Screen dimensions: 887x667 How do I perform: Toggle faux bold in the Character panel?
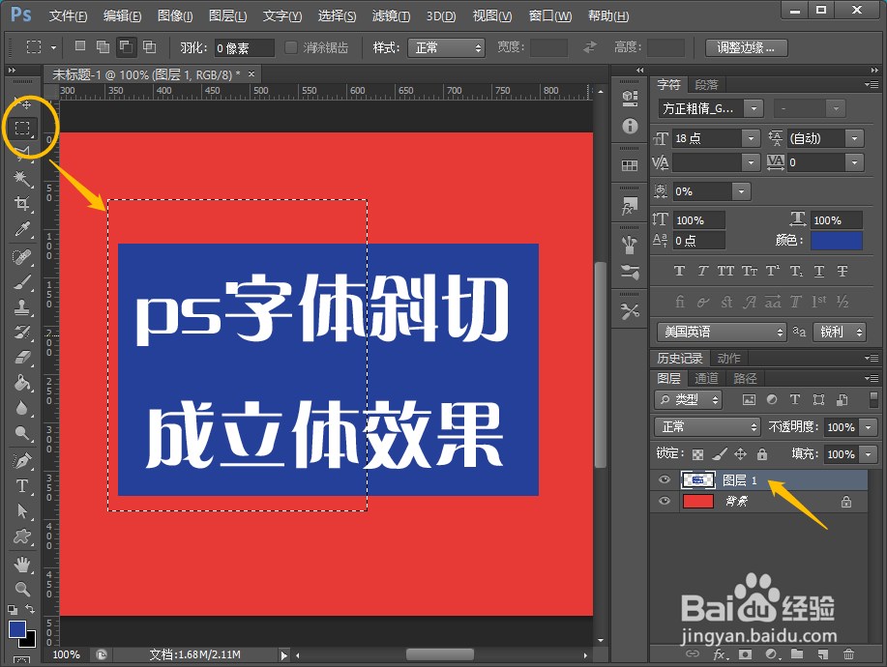(x=680, y=272)
